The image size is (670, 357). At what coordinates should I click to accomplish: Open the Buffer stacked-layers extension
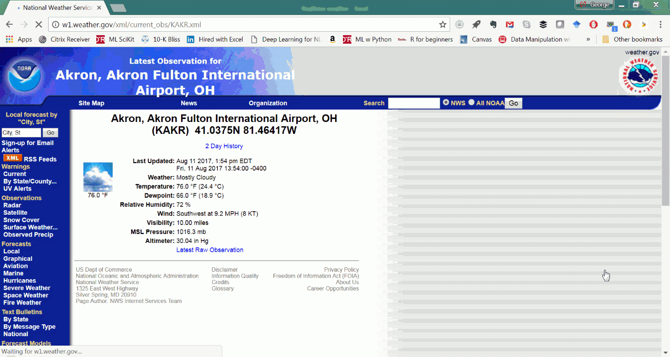click(543, 24)
